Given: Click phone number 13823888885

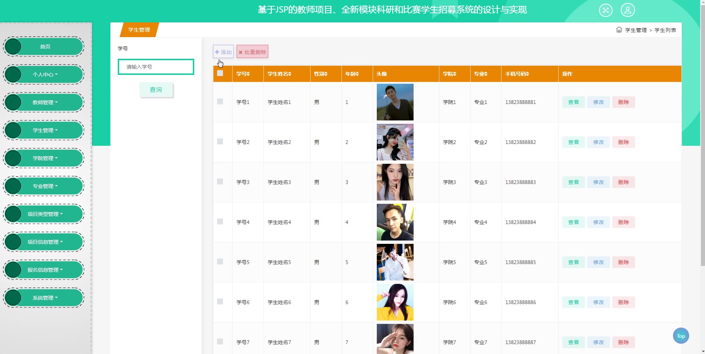Looking at the screenshot, I should click(521, 262).
